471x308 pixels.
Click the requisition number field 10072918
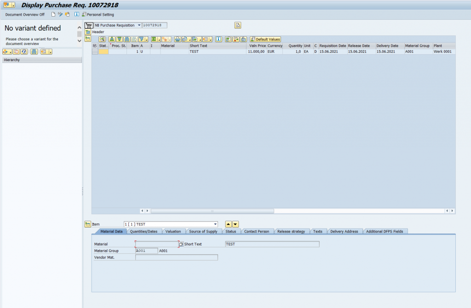pyautogui.click(x=155, y=25)
